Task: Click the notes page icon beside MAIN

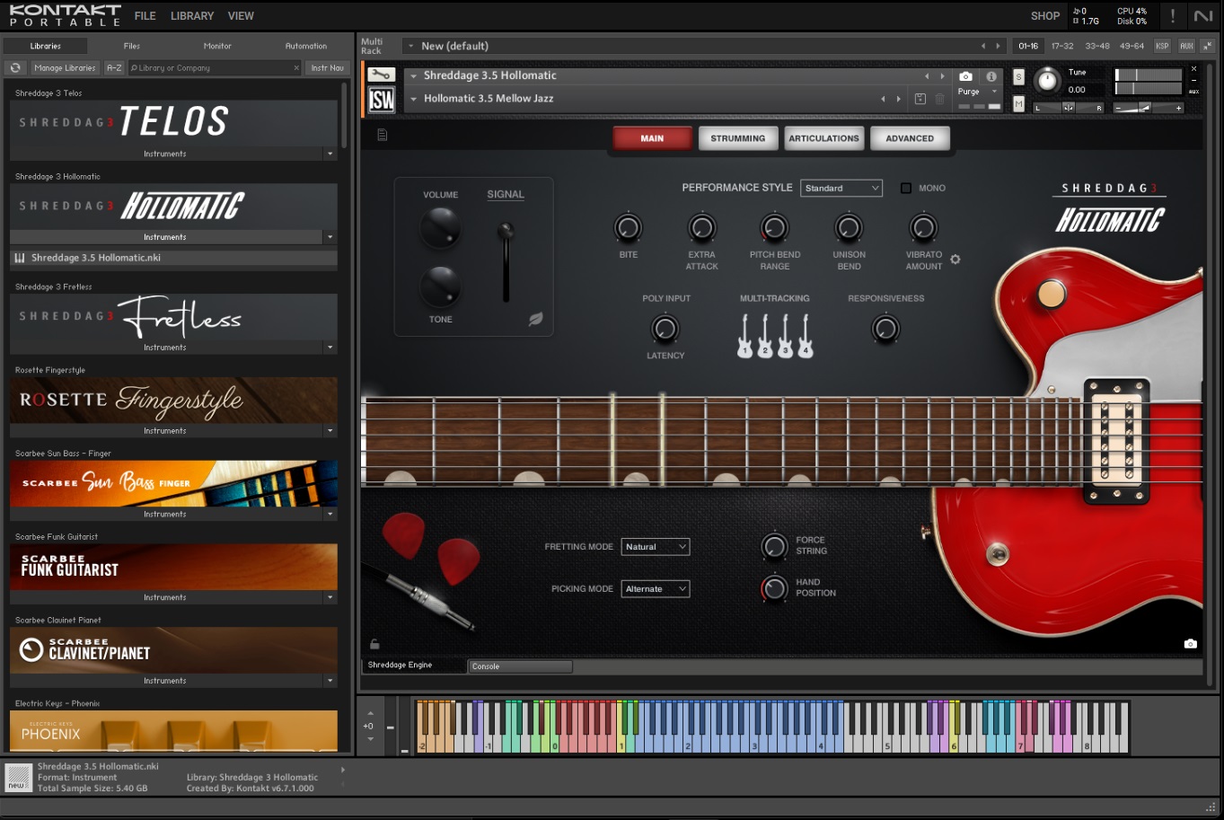Action: click(382, 135)
